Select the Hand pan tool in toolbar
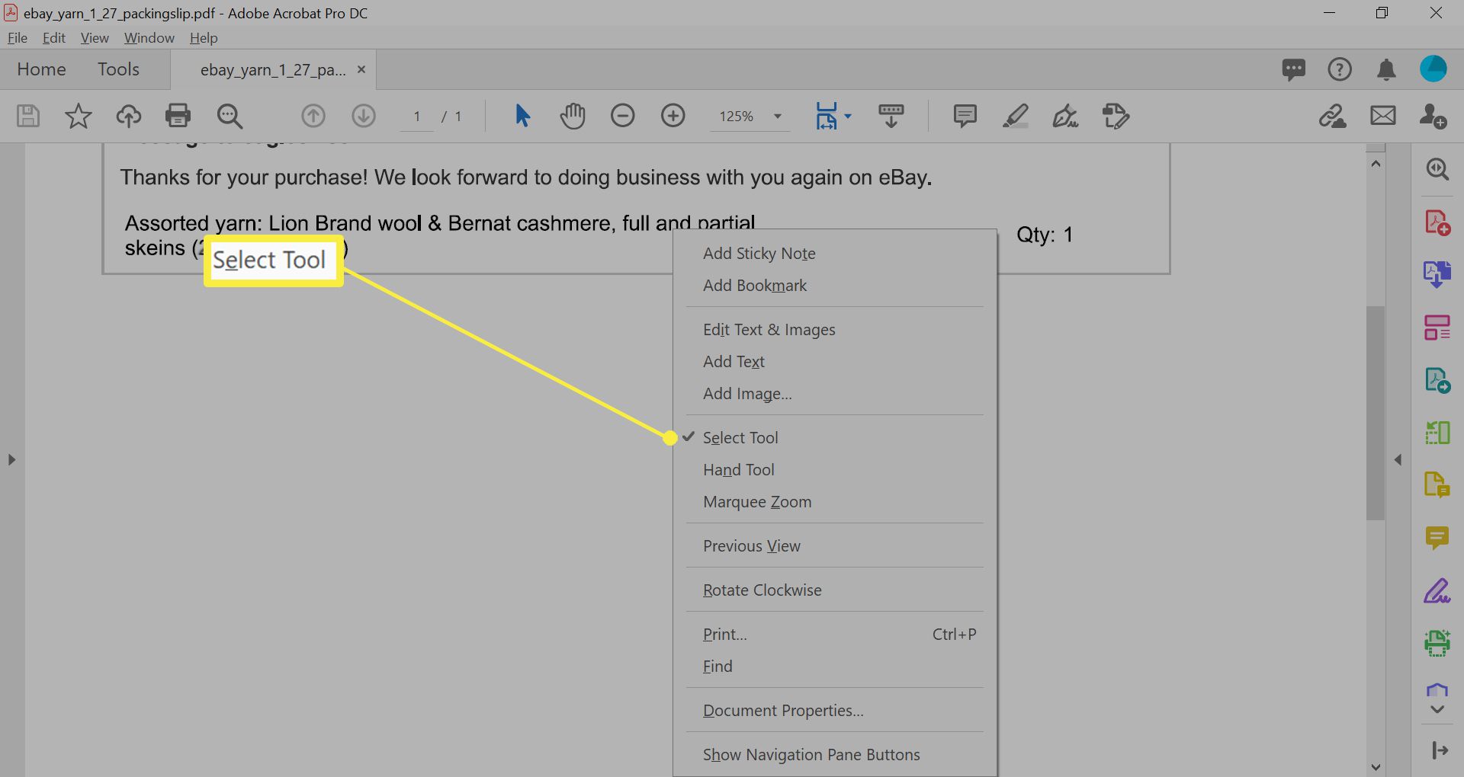Viewport: 1464px width, 777px height. coord(572,116)
